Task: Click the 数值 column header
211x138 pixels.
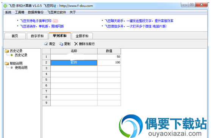Action: [x=109, y=51]
